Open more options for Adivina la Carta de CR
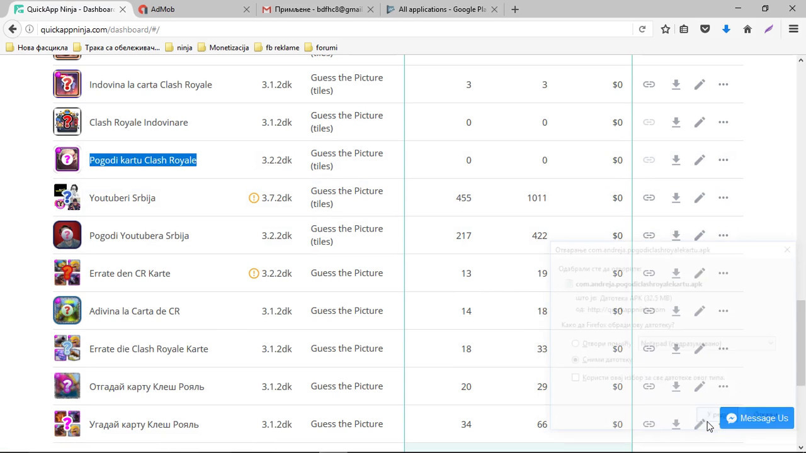The width and height of the screenshot is (806, 453). click(724, 311)
